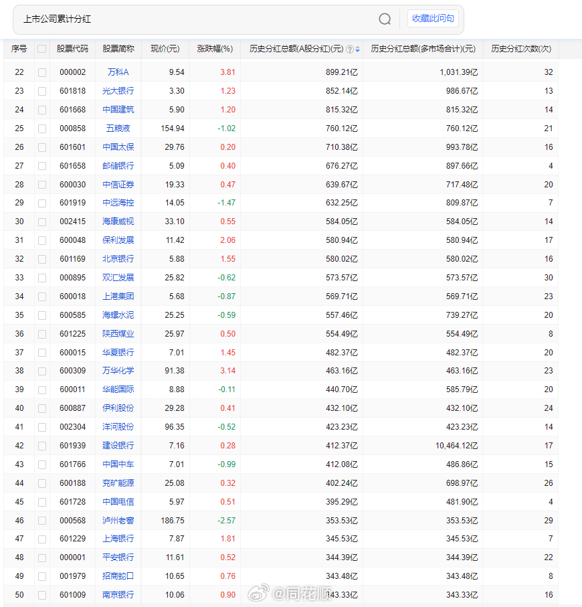Open 陕西煤业 stock link
Viewport: 582px width, 607px height.
tap(118, 334)
